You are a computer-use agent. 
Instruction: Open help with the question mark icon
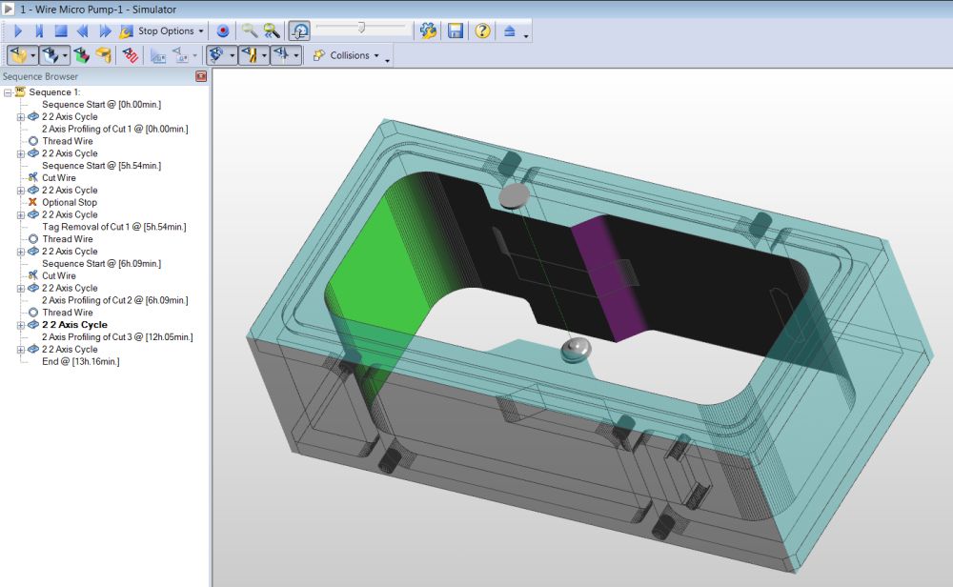pyautogui.click(x=482, y=30)
